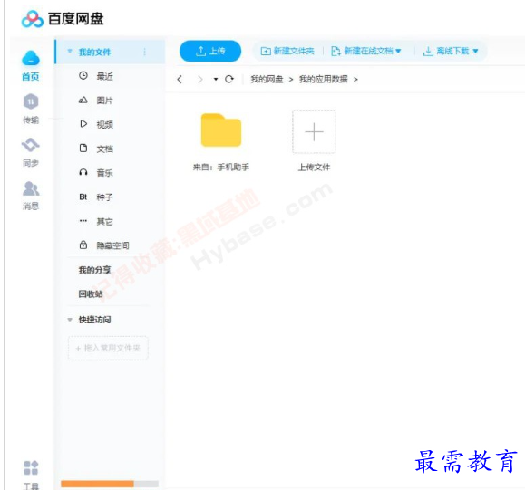Click the 来自：手机助手 folder name
Image resolution: width=525 pixels, height=490 pixels.
221,167
